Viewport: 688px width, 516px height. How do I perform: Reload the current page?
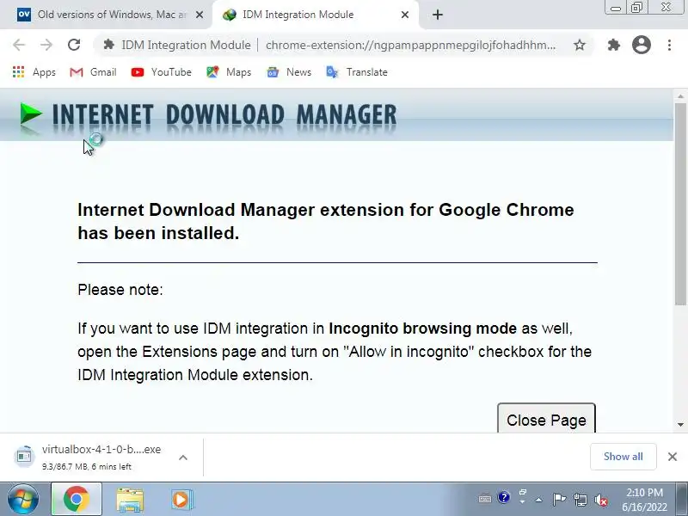[x=74, y=45]
